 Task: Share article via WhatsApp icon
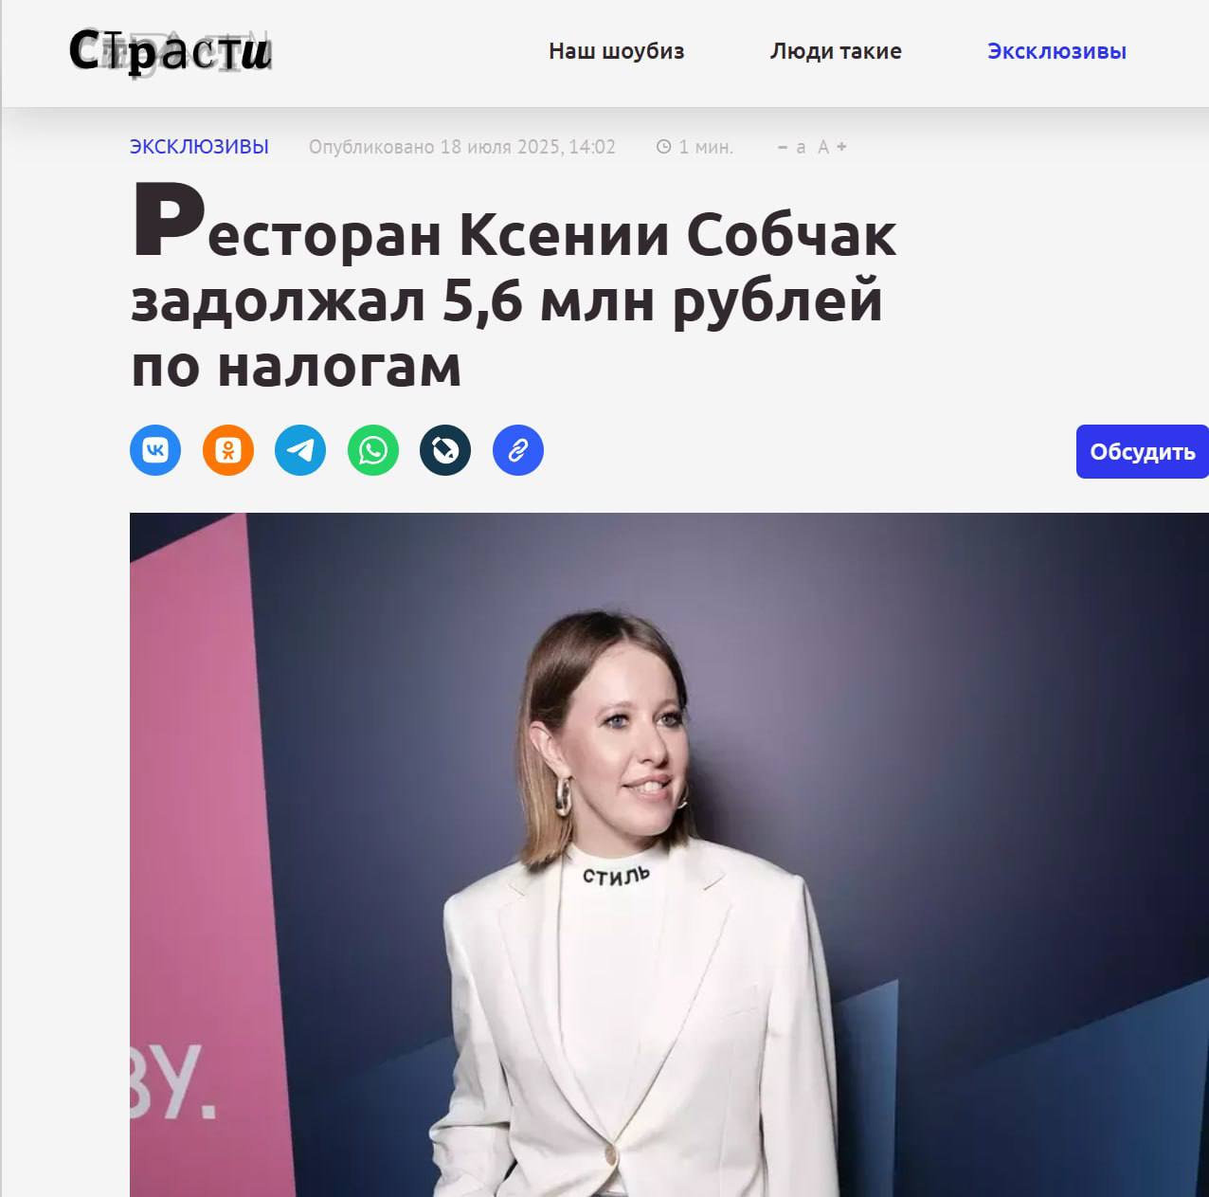pyautogui.click(x=373, y=450)
